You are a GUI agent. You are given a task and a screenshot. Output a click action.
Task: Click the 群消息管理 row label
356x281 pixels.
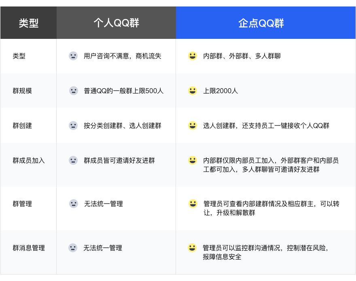[29, 248]
